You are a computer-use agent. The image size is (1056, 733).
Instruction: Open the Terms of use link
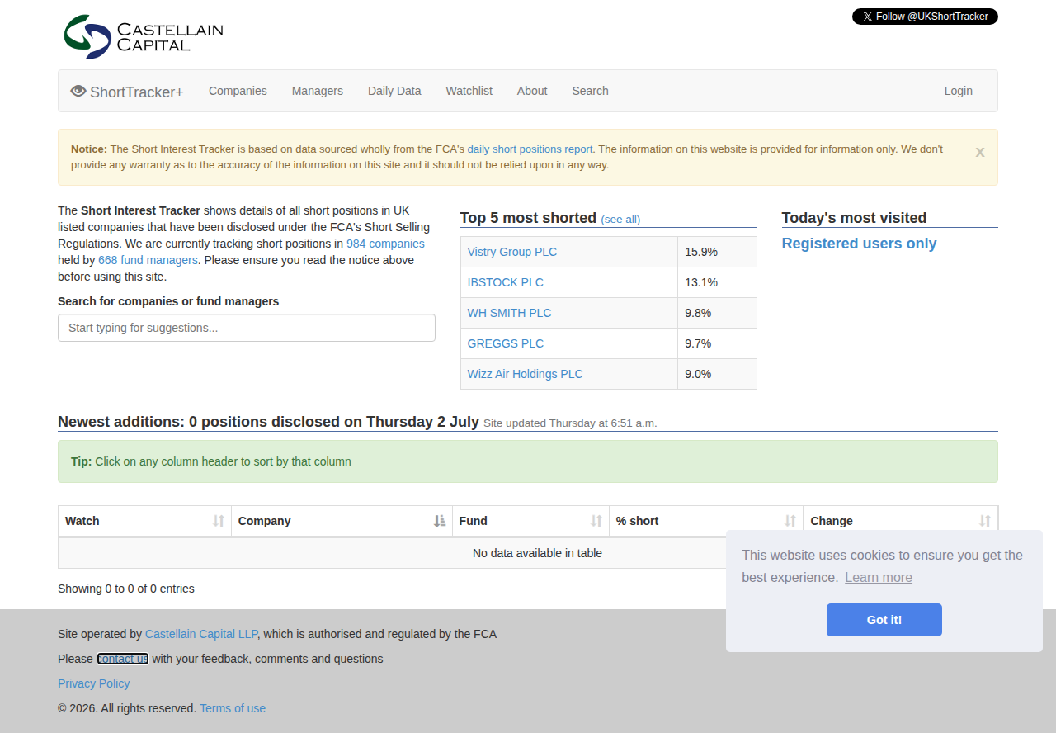233,708
